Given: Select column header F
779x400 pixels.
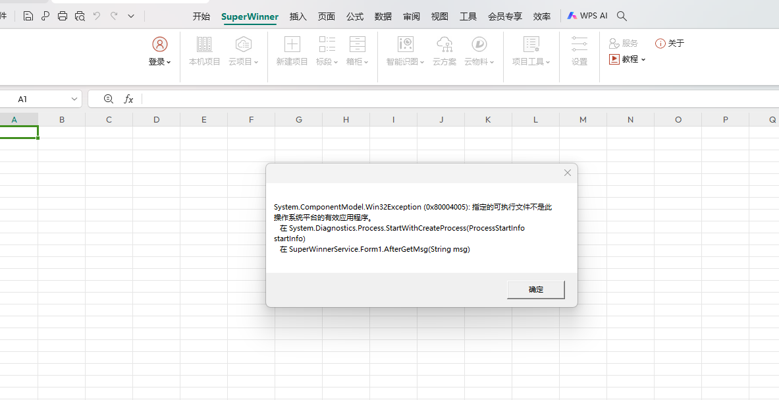Looking at the screenshot, I should (252, 119).
